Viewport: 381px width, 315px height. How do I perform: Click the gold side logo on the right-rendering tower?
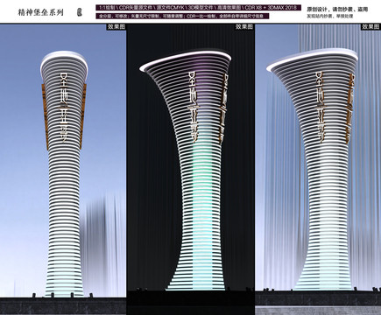click(x=350, y=108)
